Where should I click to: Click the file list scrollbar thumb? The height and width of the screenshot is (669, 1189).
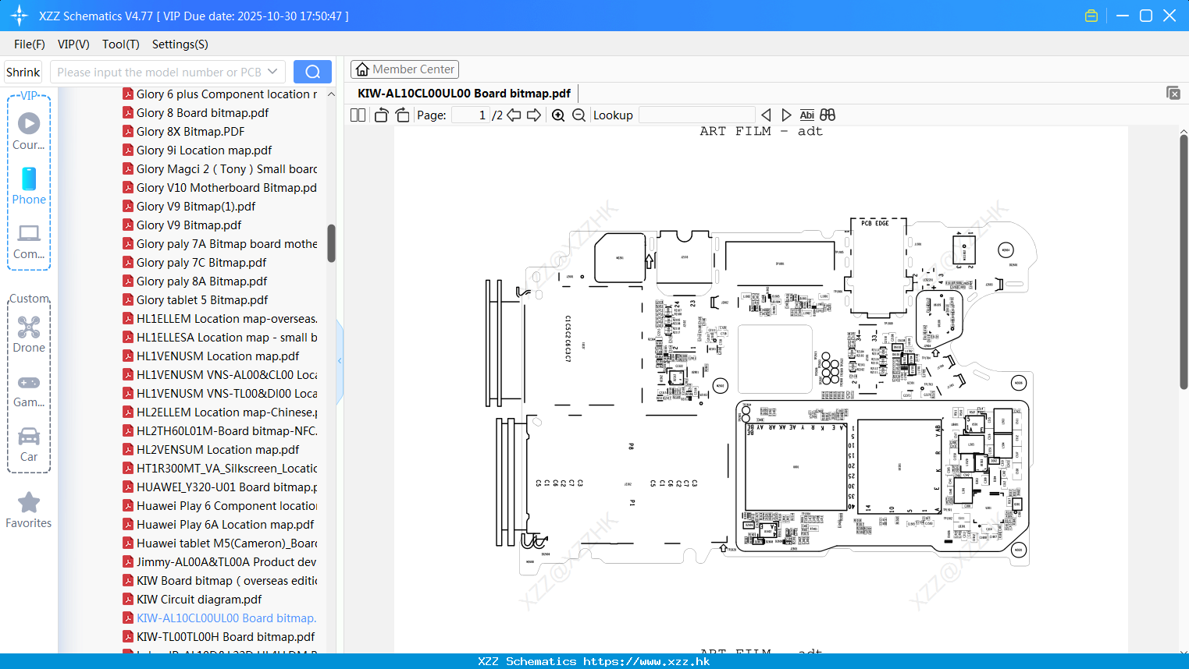(x=331, y=243)
